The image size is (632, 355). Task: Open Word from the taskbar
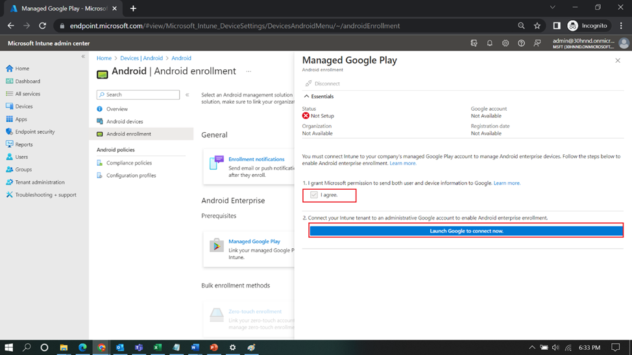coord(195,347)
